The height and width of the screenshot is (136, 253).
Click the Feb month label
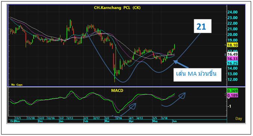coord(86,121)
